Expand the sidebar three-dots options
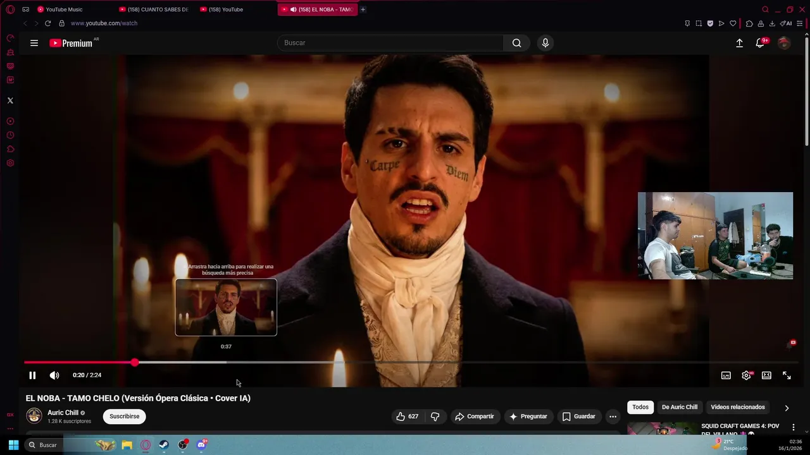This screenshot has height=455, width=810. click(x=10, y=428)
